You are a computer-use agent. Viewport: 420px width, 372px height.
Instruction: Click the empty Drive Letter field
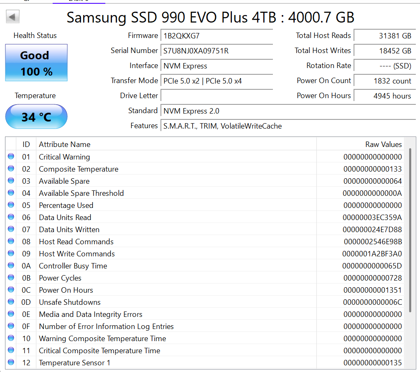(217, 96)
